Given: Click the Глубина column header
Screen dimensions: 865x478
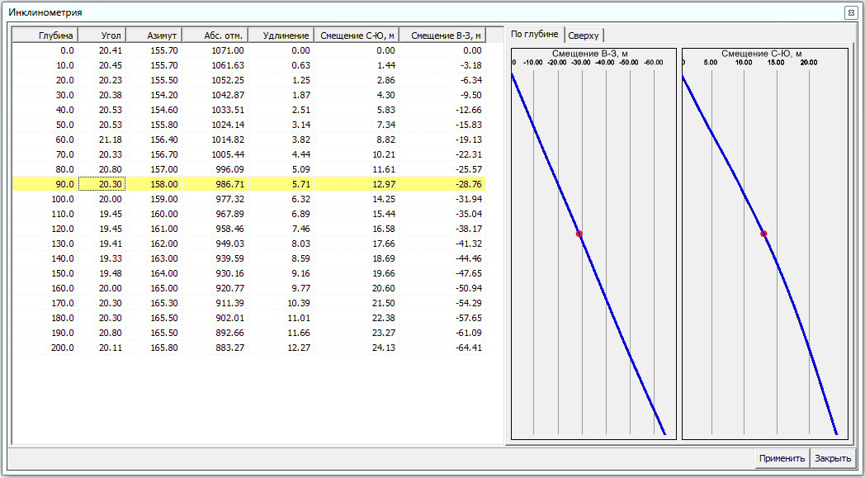Looking at the screenshot, I should (45, 35).
